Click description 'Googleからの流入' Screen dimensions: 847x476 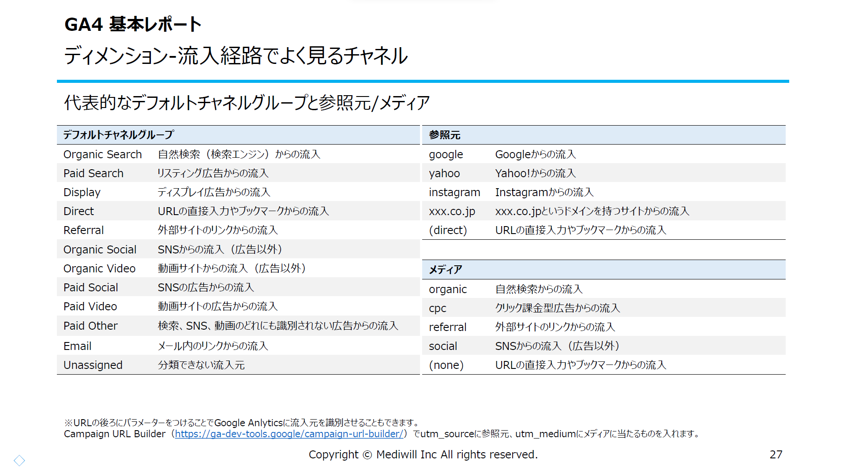[536, 154]
